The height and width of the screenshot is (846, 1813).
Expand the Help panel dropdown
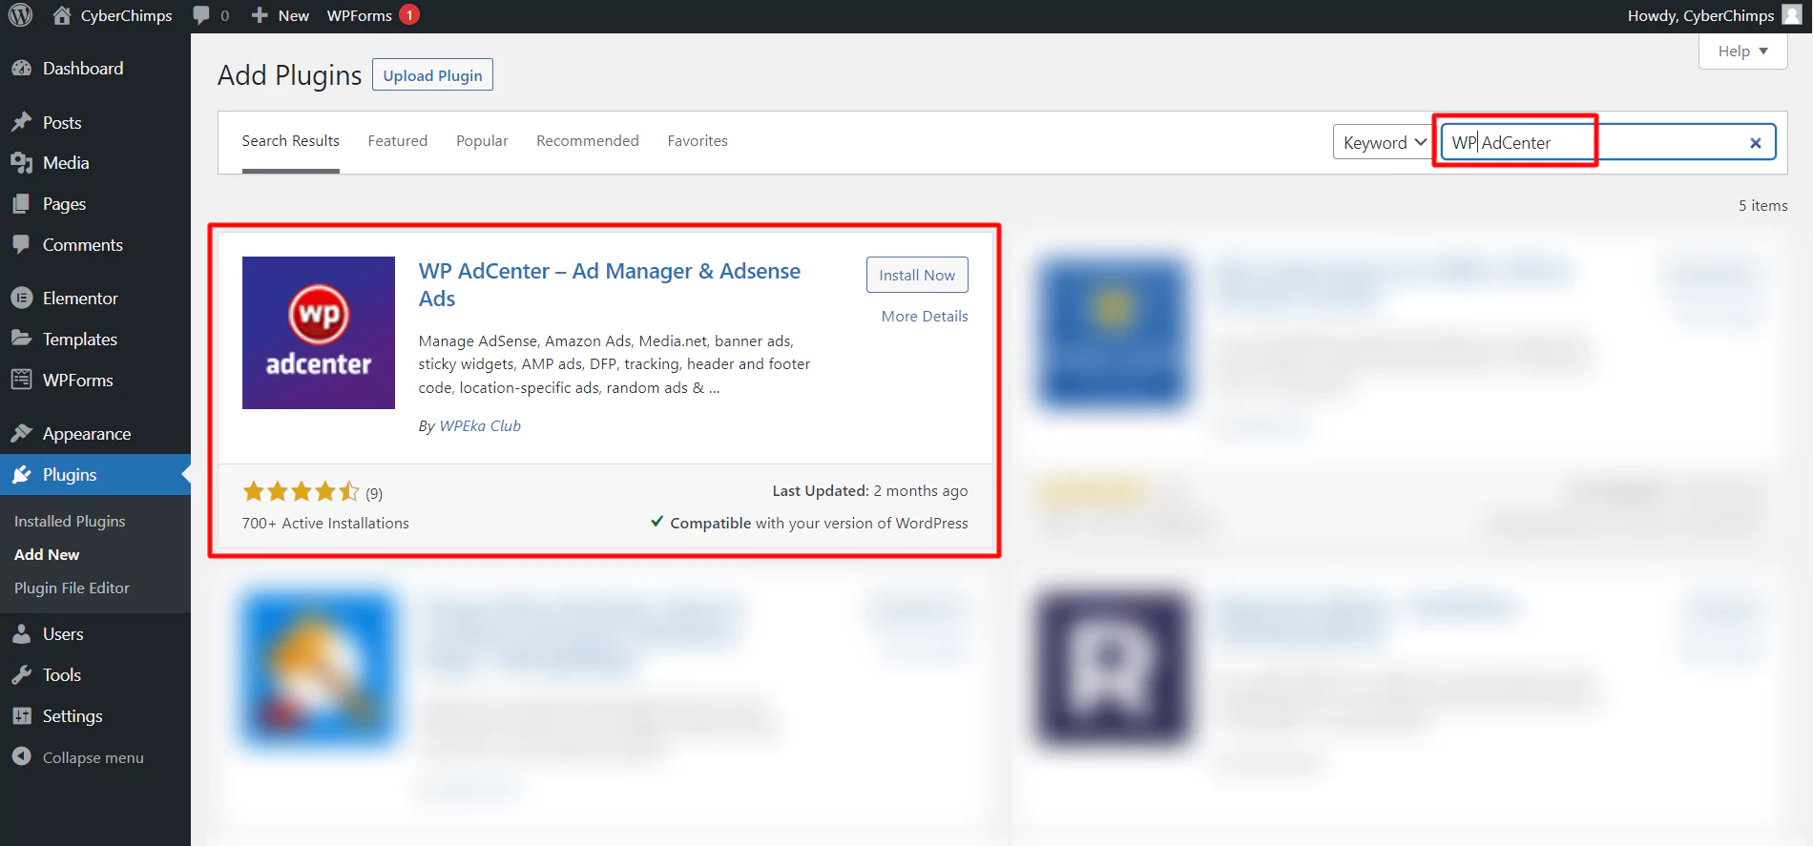coord(1742,52)
